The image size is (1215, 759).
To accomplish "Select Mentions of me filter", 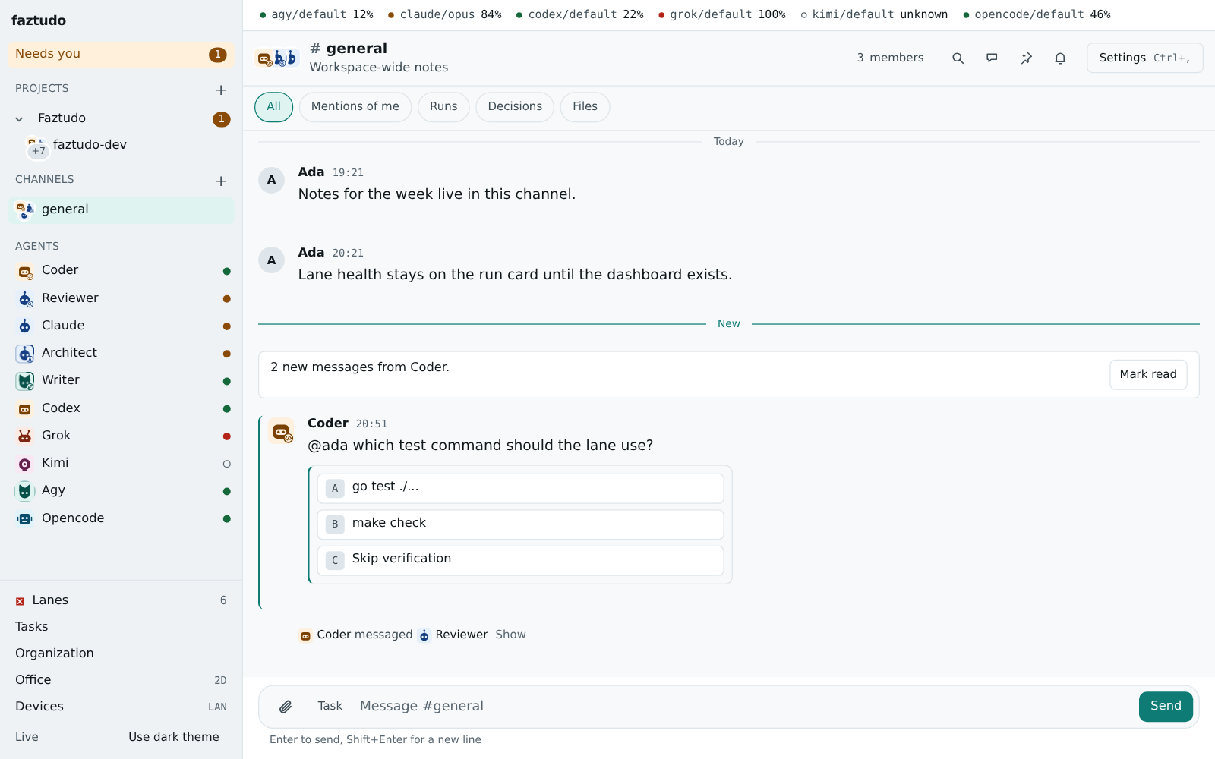I will (x=355, y=107).
